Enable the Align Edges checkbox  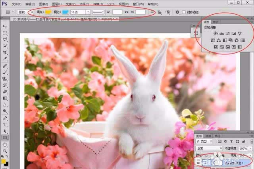184,12
